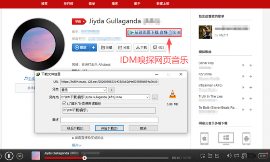
Task: Close the IDM download floating bar
Action: [179, 32]
